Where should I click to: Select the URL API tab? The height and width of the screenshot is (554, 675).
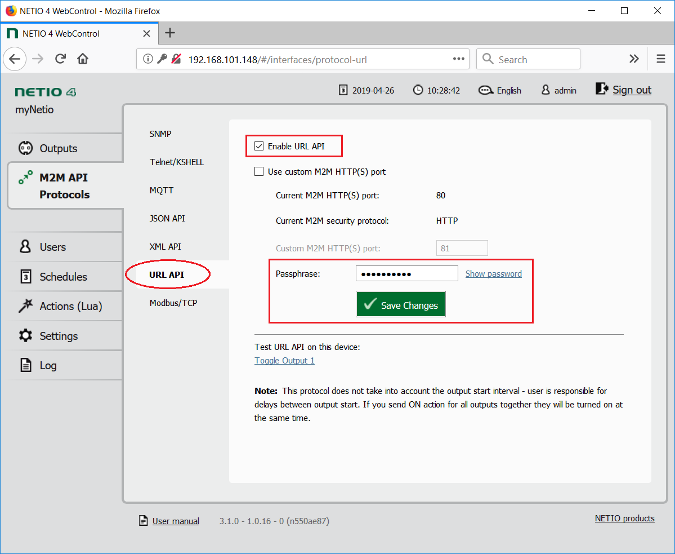coord(167,274)
